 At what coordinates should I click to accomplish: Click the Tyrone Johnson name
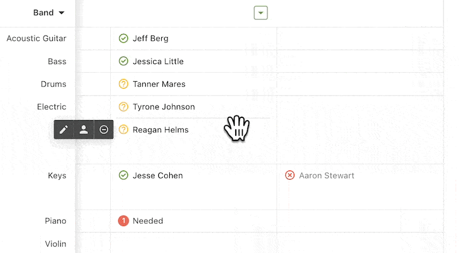click(164, 107)
